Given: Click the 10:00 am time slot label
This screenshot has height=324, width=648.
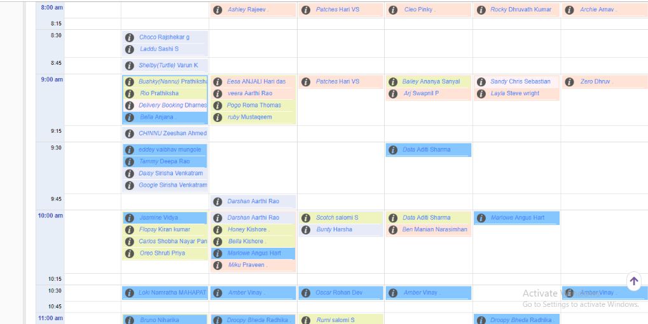Looking at the screenshot, I should [x=50, y=215].
